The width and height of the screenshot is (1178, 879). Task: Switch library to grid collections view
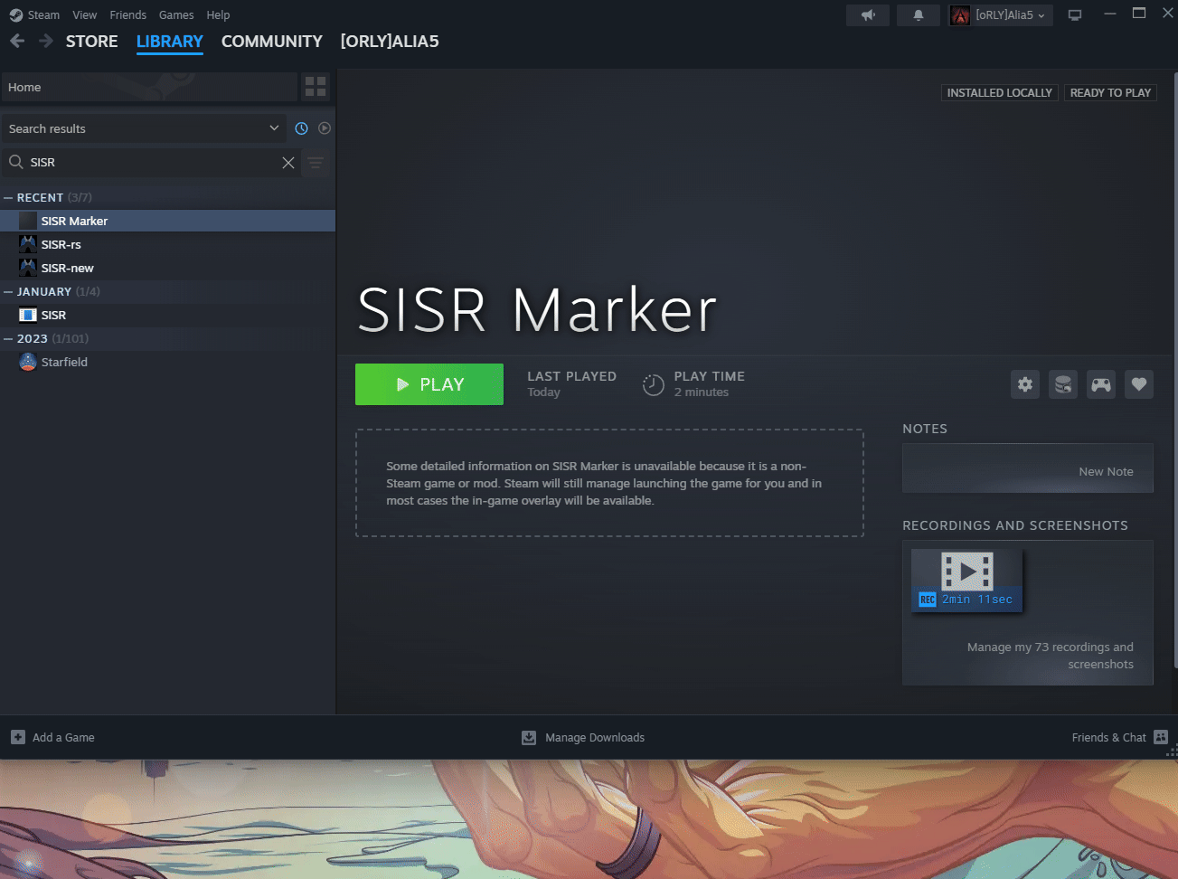pos(316,87)
